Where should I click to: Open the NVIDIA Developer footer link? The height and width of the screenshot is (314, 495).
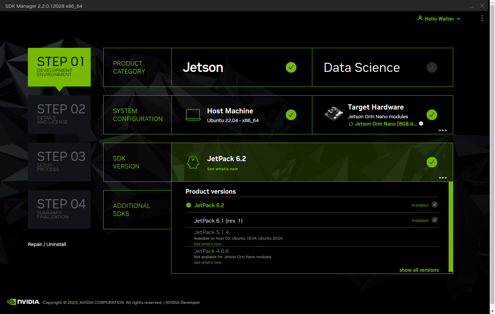tap(183, 302)
